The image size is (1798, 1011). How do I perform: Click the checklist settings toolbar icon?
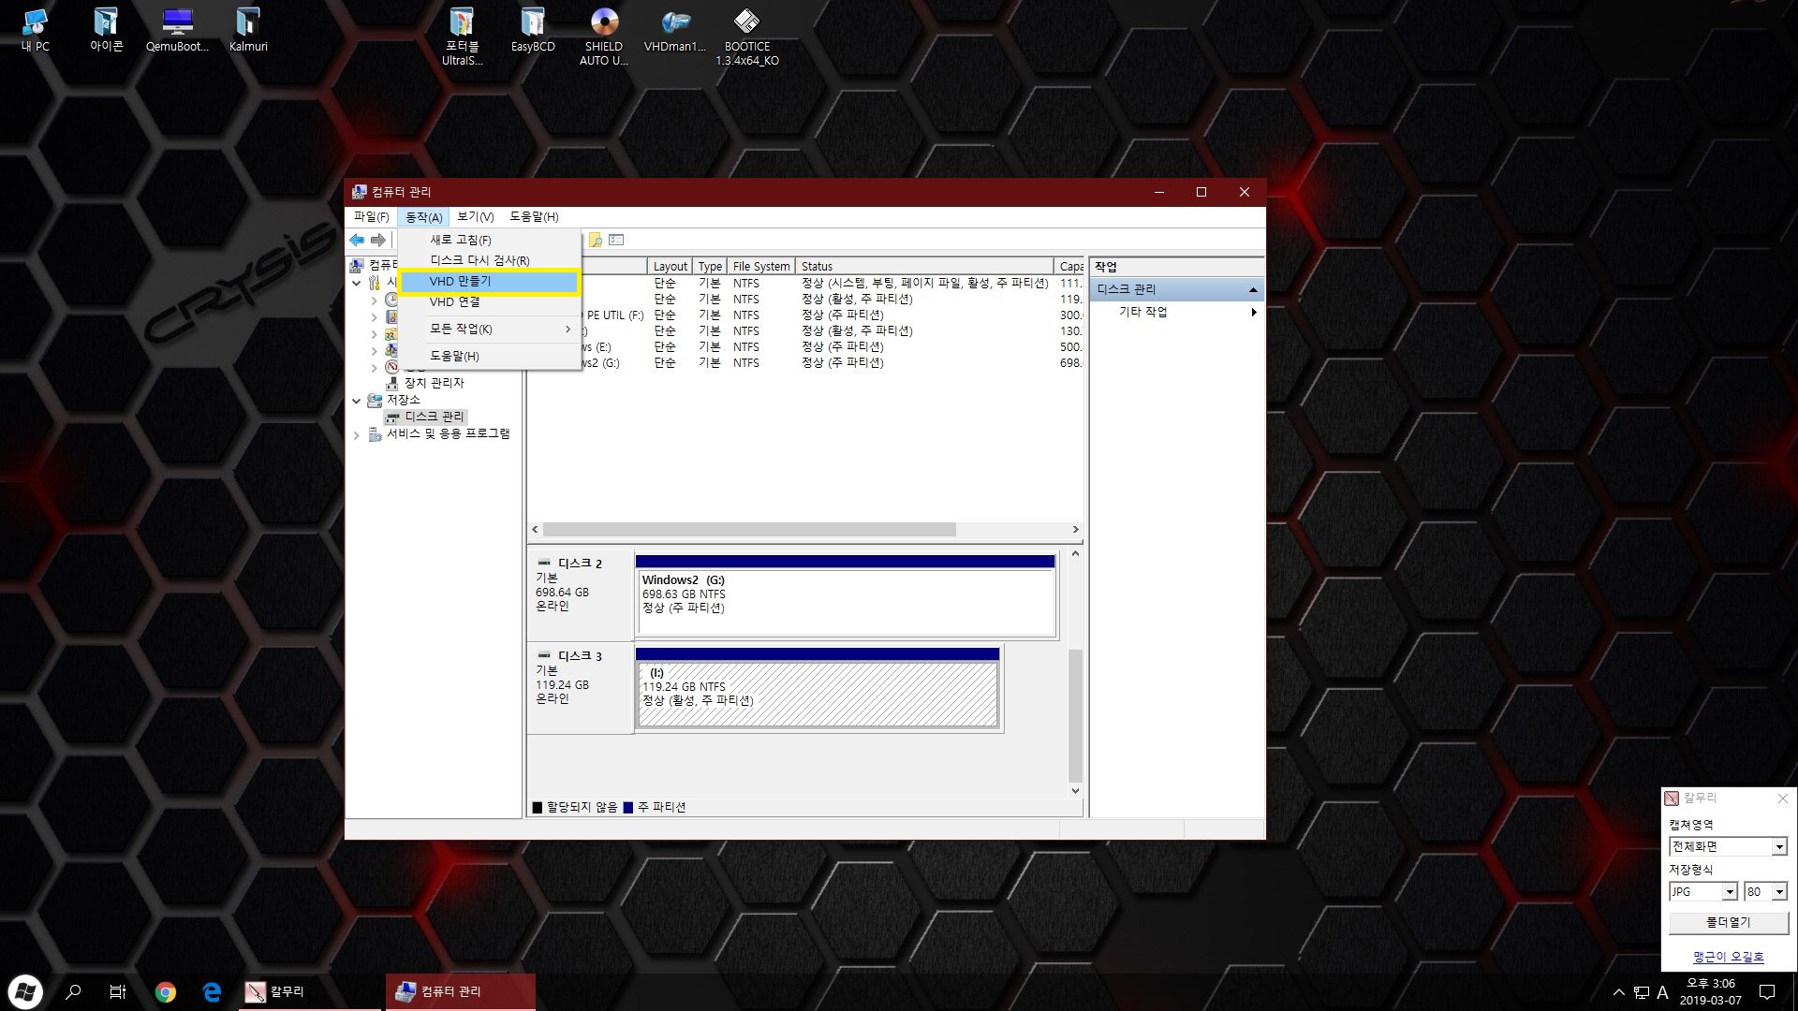pos(616,241)
